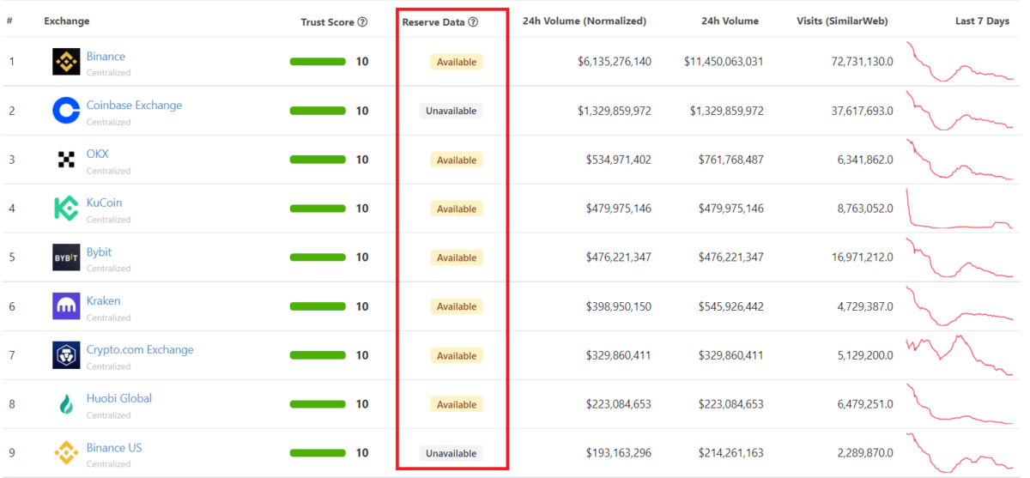Viewport: 1030px width, 478px height.
Task: Select the $11,450,063,031 volume cell
Action: click(724, 62)
